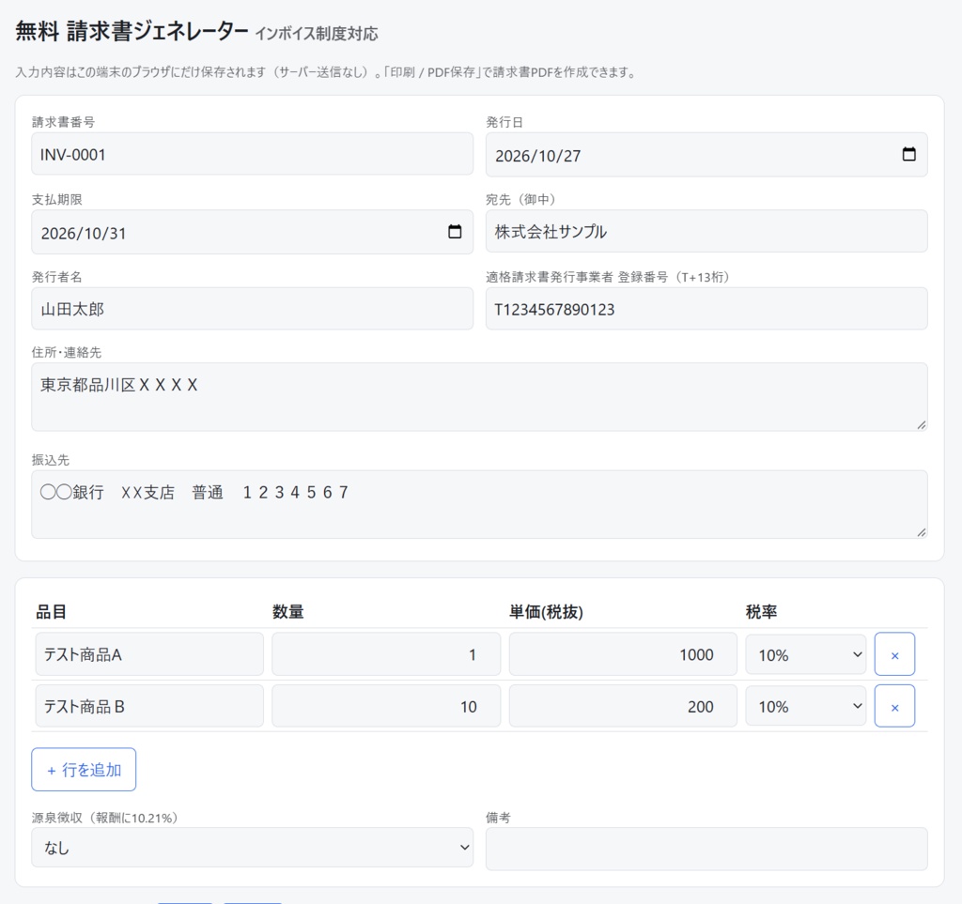The height and width of the screenshot is (904, 962).
Task: Open calendar picker for 発行日 field
Action: (x=908, y=154)
